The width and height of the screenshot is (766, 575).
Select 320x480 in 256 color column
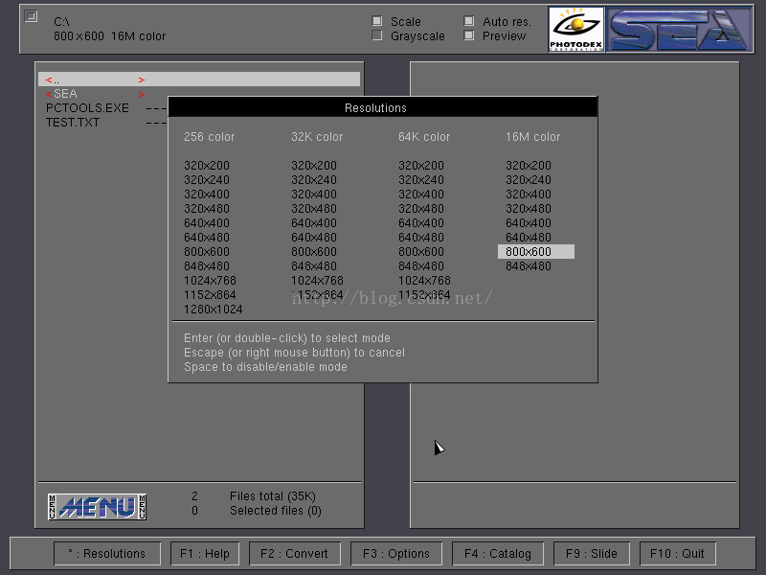pos(207,208)
